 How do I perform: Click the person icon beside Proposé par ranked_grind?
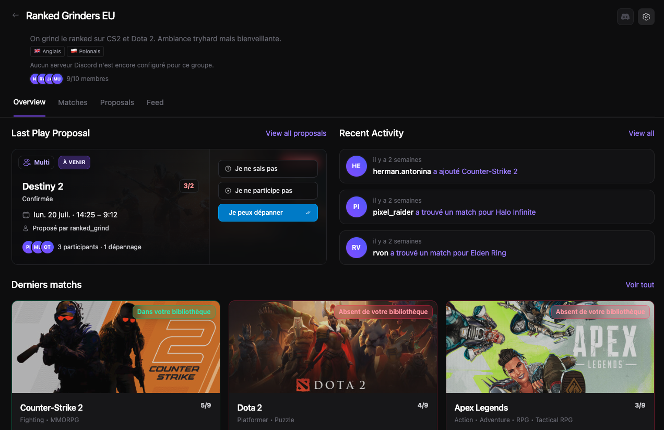tap(26, 228)
